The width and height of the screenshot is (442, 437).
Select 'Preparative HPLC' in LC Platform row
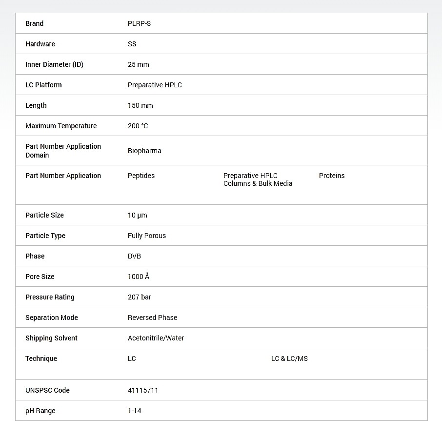[155, 85]
